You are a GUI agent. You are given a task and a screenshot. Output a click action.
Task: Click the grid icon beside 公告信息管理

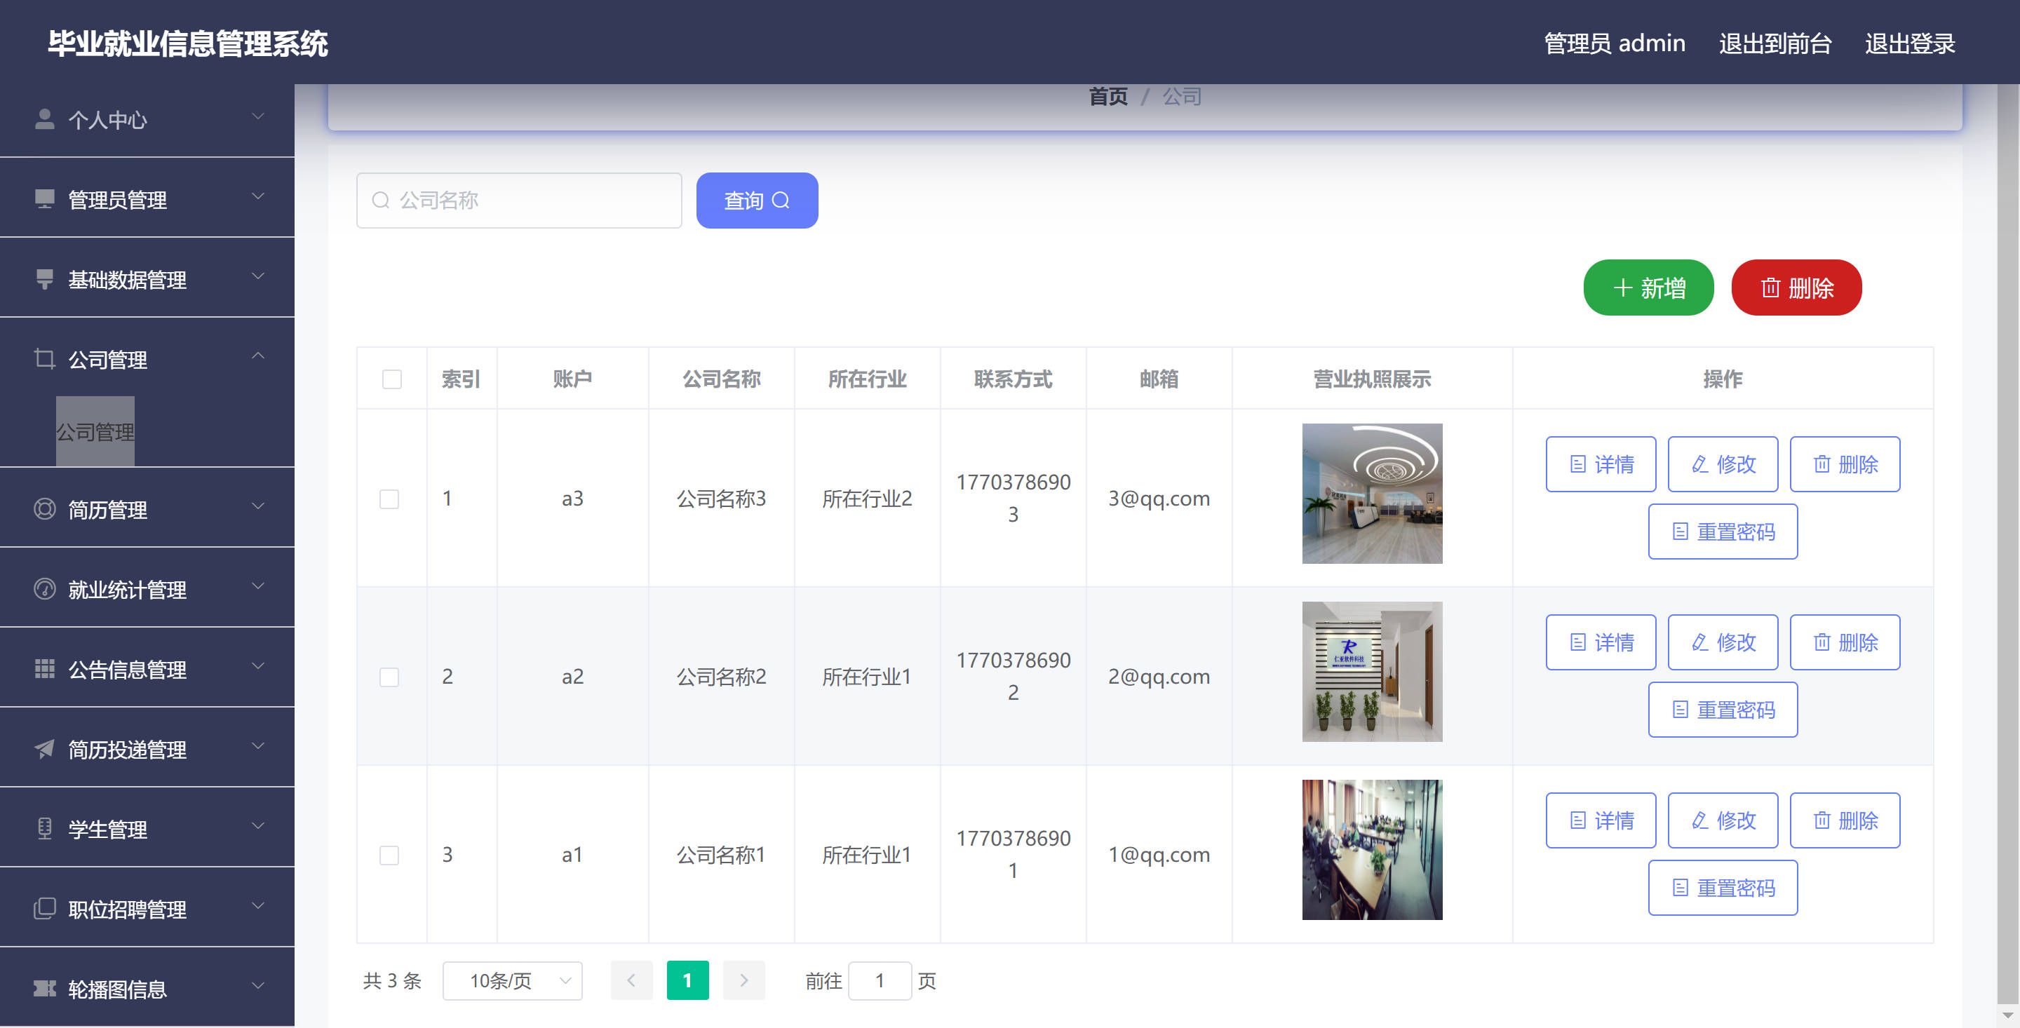tap(45, 669)
